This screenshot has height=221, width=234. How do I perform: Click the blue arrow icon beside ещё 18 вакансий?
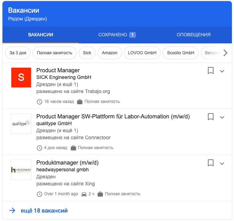12,210
